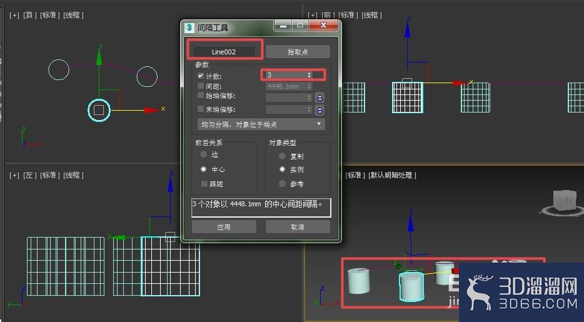Click the end offset value field

pyautogui.click(x=286, y=109)
